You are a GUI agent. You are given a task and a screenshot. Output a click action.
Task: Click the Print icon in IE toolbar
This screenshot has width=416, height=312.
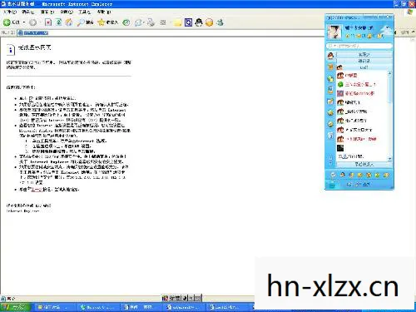151,22
